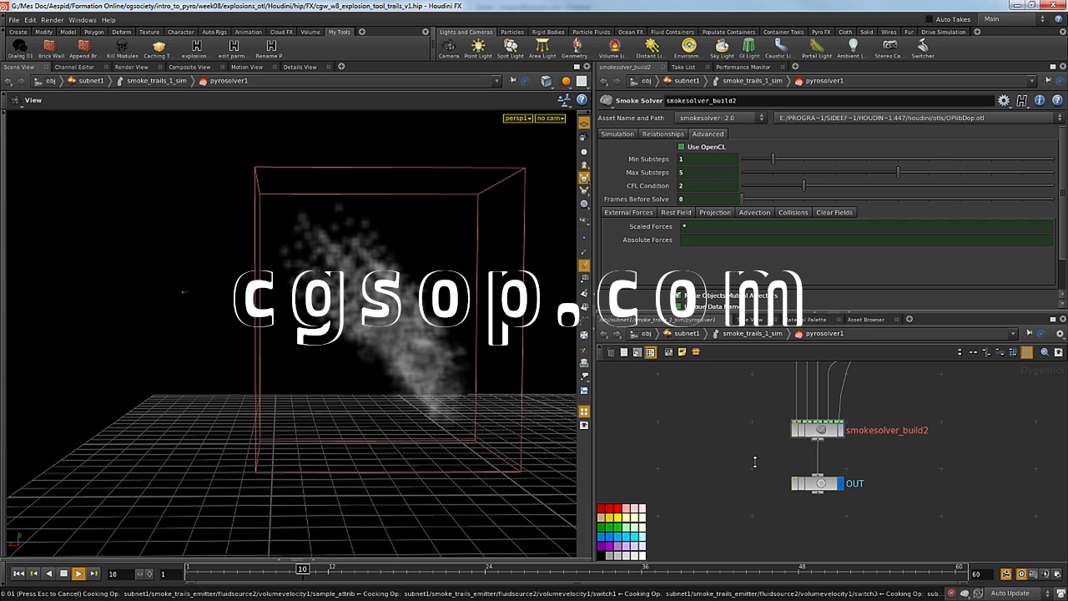The width and height of the screenshot is (1068, 601).
Task: Open the scene view path history dropdown
Action: [496, 81]
